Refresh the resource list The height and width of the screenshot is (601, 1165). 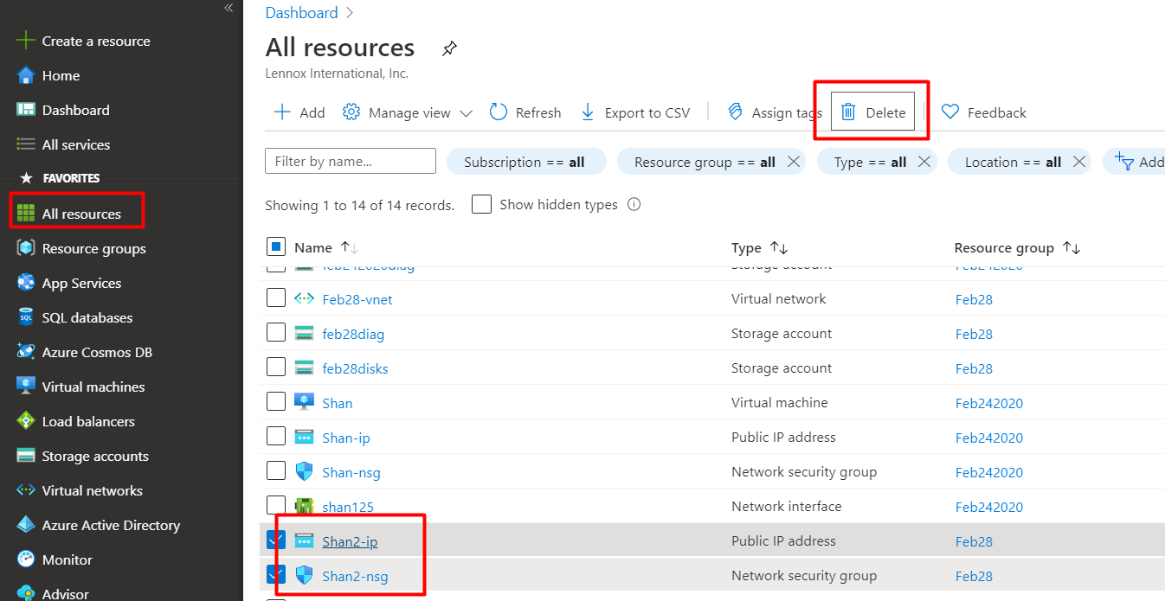(525, 112)
